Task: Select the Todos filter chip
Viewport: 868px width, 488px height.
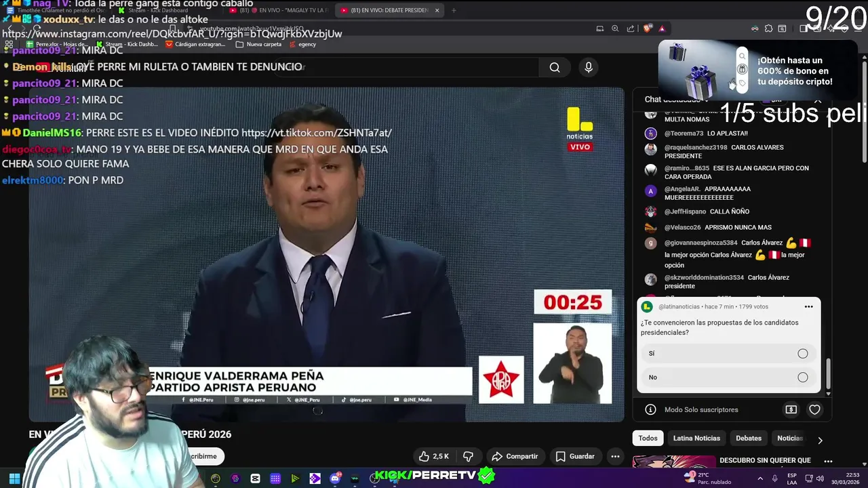Action: pyautogui.click(x=648, y=439)
